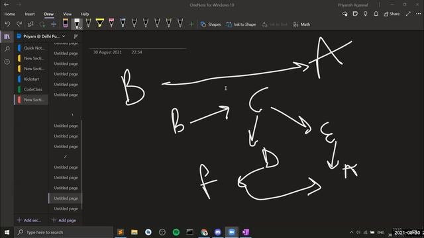Show hidden tray icons chevron
The image size is (424, 238).
tap(352, 232)
